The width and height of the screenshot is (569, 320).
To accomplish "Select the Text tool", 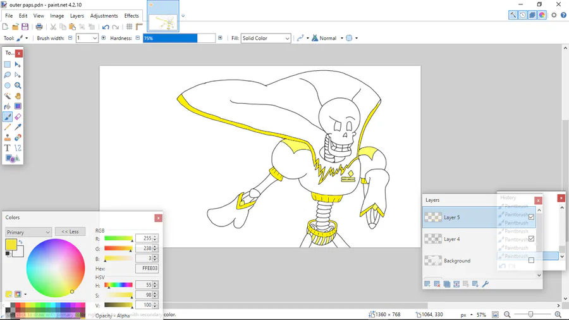I will [x=7, y=148].
